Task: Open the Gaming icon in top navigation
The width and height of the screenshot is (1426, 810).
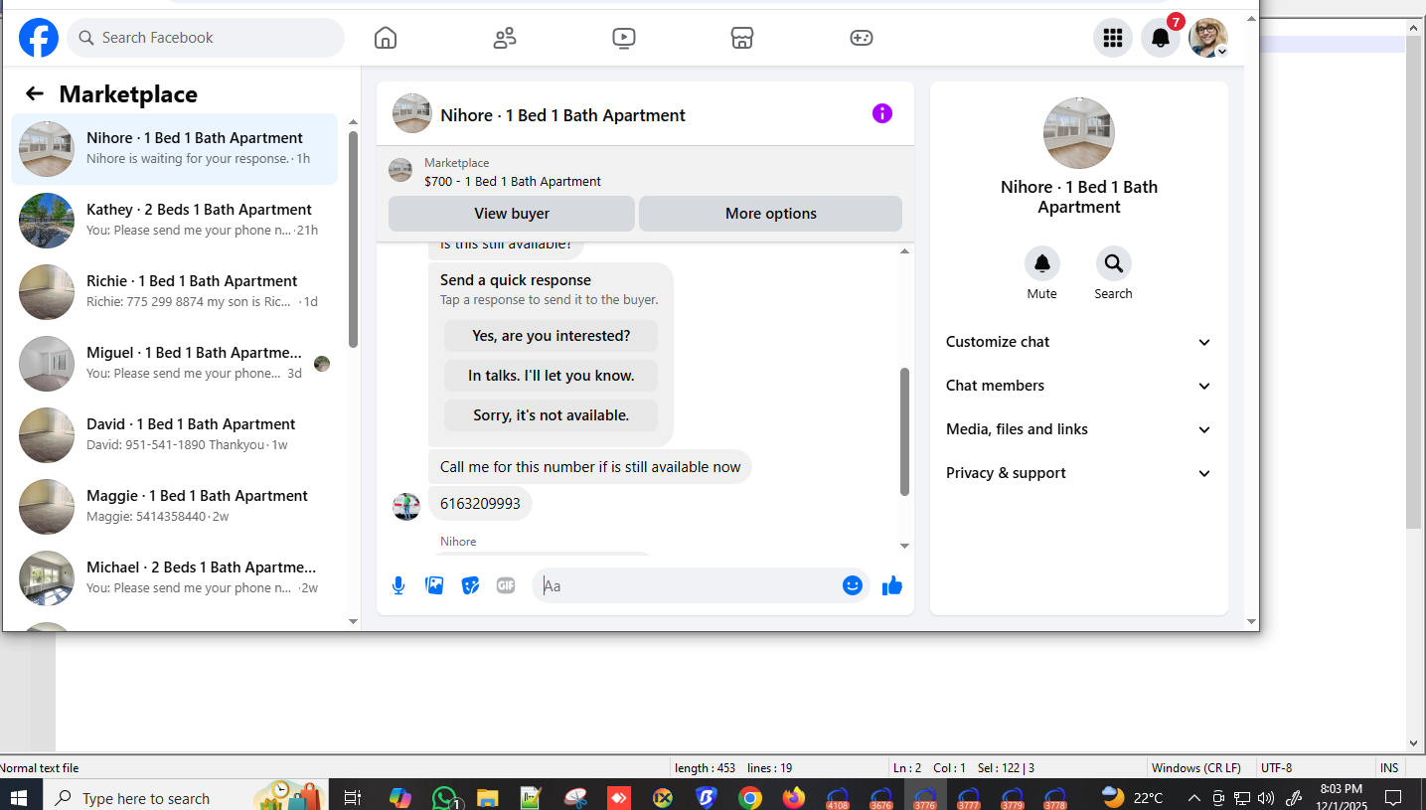Action: click(x=861, y=38)
